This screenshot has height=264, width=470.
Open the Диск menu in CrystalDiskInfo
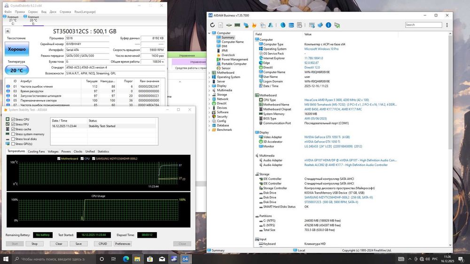coord(53,12)
